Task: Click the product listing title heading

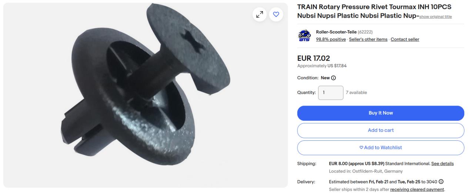Action: click(x=374, y=12)
